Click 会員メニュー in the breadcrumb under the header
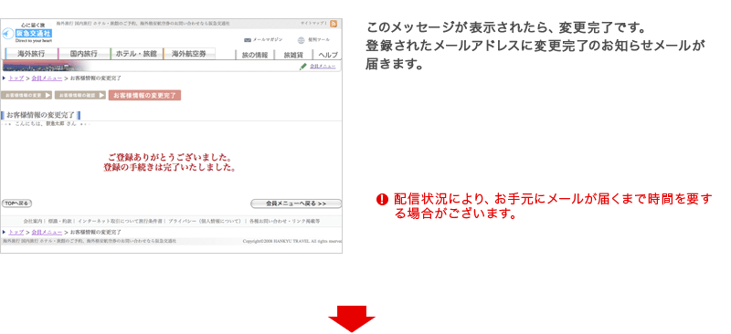731x334 pixels. 48,78
